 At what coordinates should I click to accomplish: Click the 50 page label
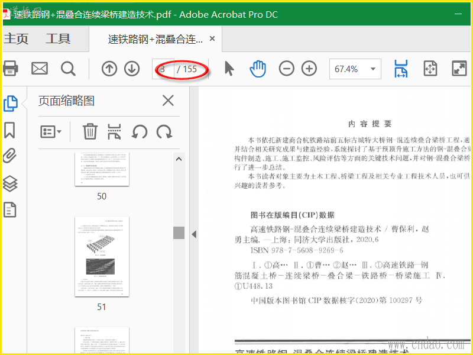pos(102,196)
